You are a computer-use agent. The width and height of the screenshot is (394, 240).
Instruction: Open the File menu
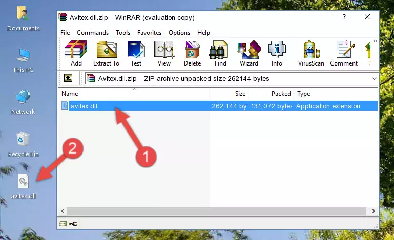click(x=65, y=33)
